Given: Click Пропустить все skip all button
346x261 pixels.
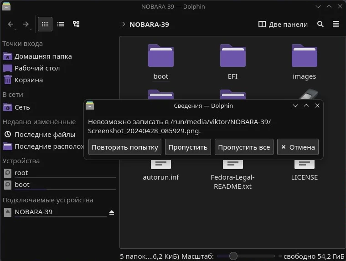Looking at the screenshot, I should point(244,147).
